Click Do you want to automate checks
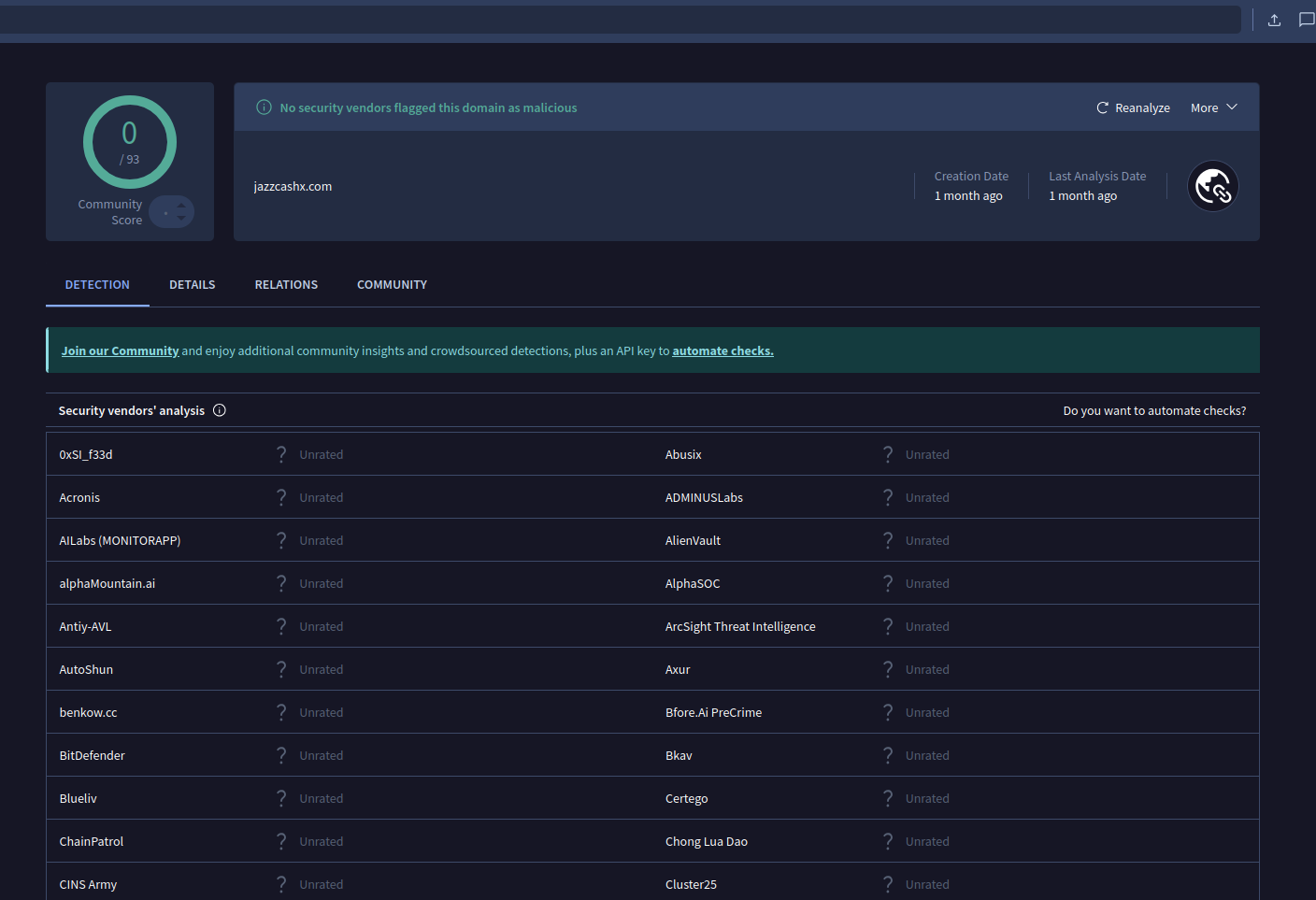 (x=1154, y=411)
